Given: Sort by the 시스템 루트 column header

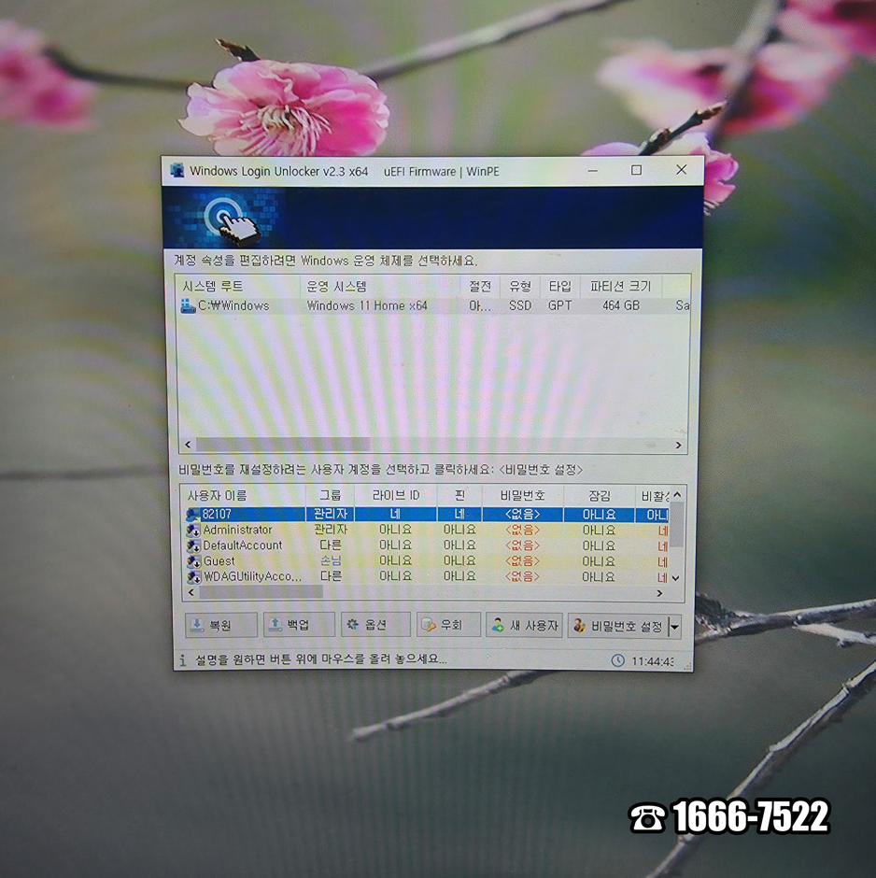Looking at the screenshot, I should (x=239, y=286).
